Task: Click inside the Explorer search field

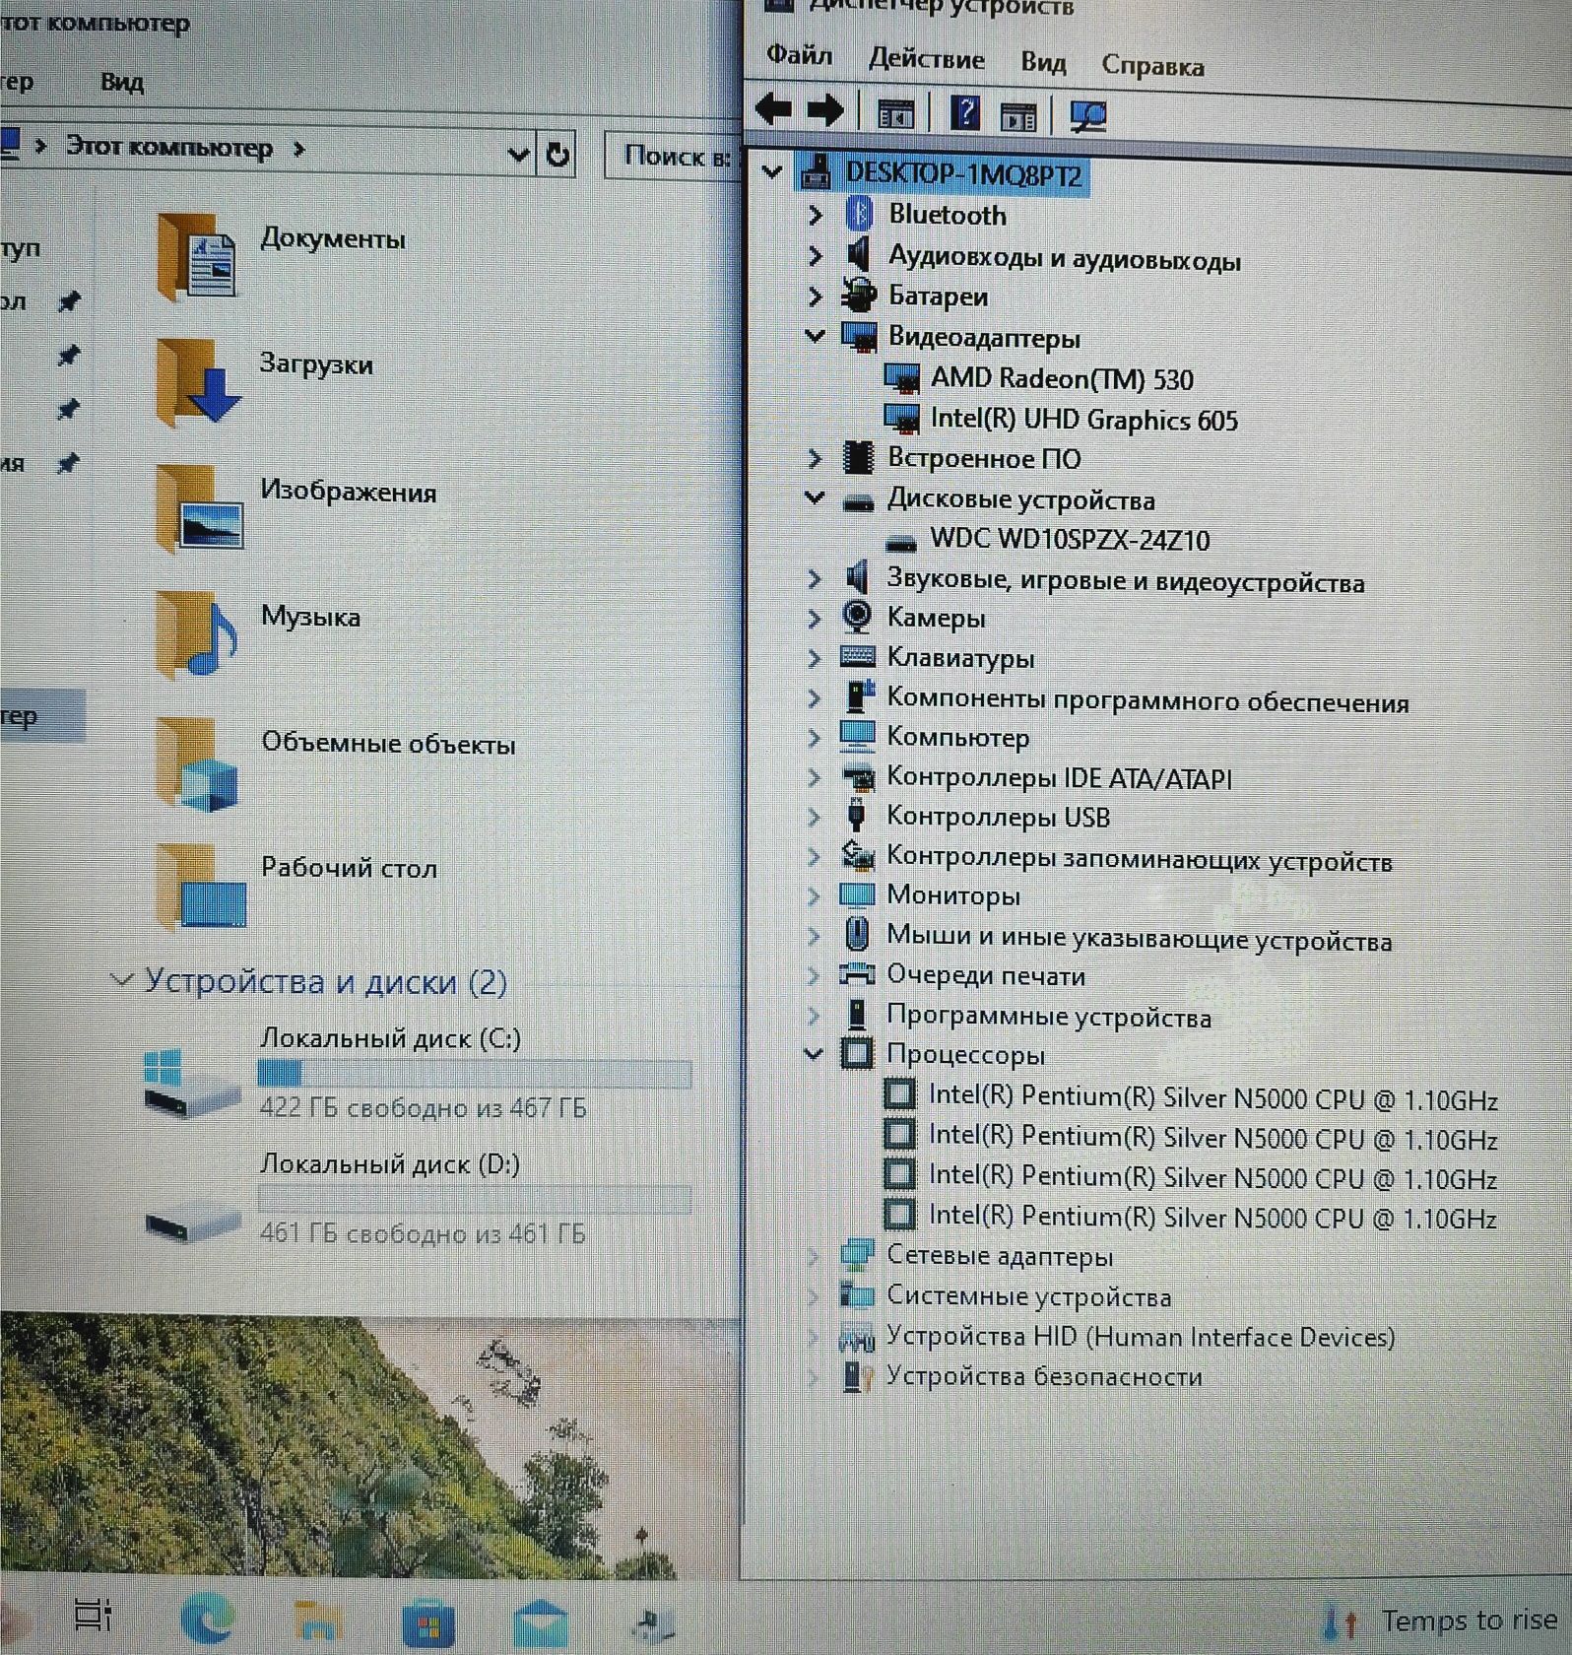Action: click(x=674, y=156)
